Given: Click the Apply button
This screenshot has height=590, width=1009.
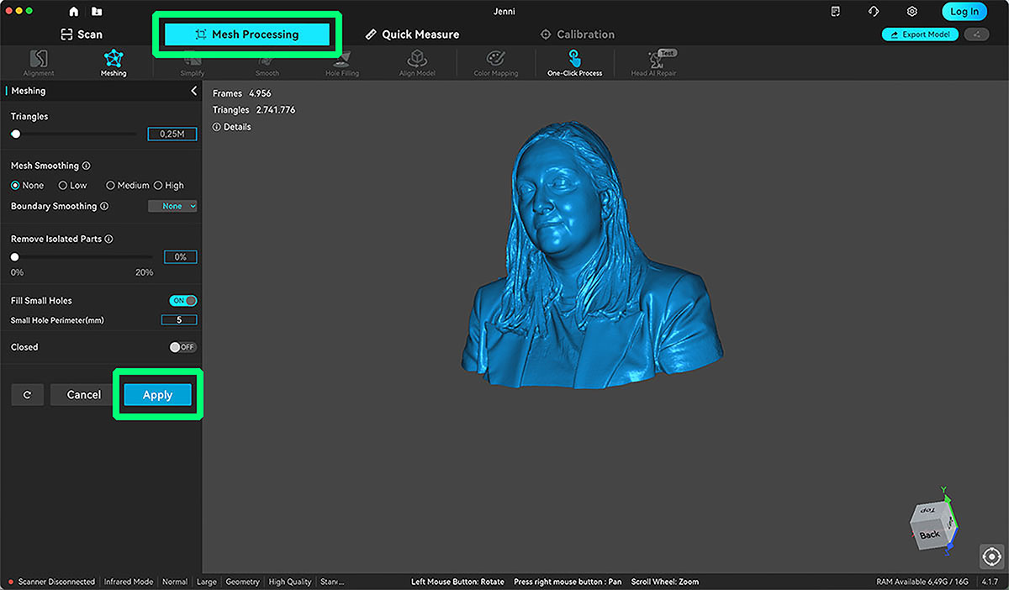Looking at the screenshot, I should click(157, 394).
